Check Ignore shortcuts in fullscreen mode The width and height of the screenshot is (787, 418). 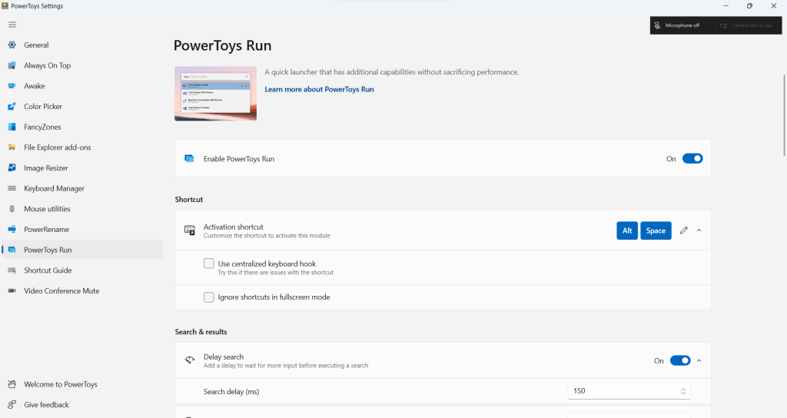click(209, 297)
